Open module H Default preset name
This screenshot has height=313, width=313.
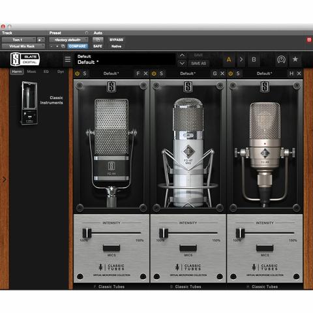point(264,74)
